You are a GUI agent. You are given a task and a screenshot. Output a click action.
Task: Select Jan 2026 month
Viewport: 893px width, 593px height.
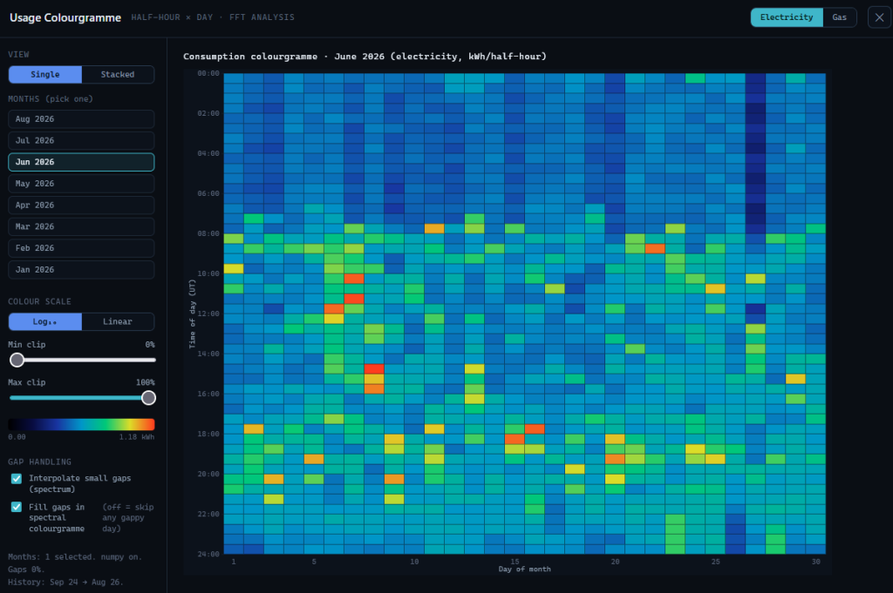[81, 269]
